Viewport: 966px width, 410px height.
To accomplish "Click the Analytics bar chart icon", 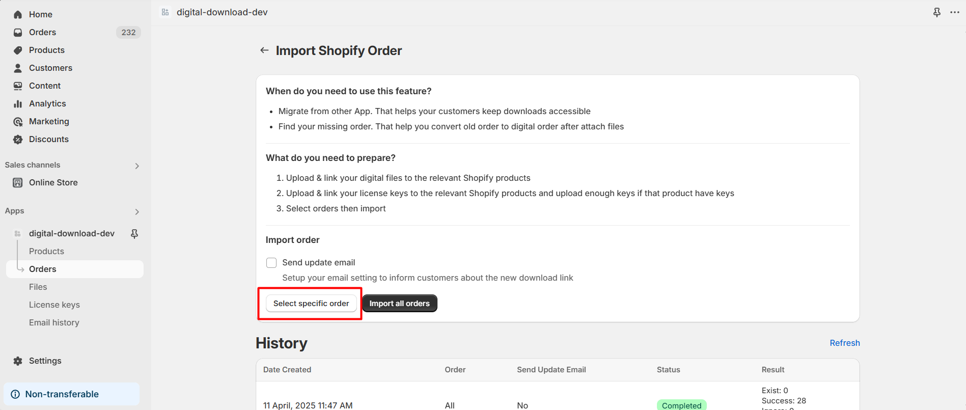I will click(18, 104).
